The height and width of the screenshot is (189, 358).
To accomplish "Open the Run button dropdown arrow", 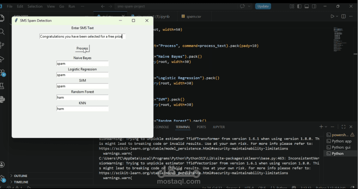I will 337,17.
